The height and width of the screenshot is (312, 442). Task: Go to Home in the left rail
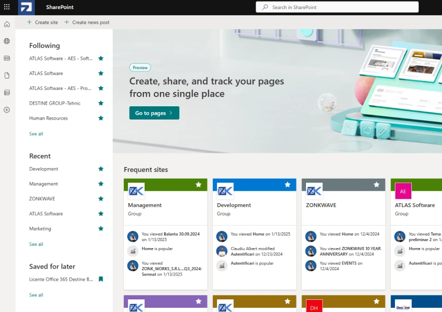tap(7, 24)
